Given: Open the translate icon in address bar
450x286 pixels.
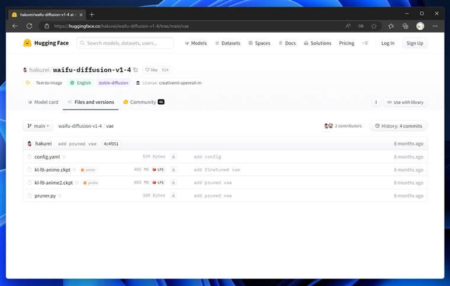Looking at the screenshot, I should pos(361,26).
